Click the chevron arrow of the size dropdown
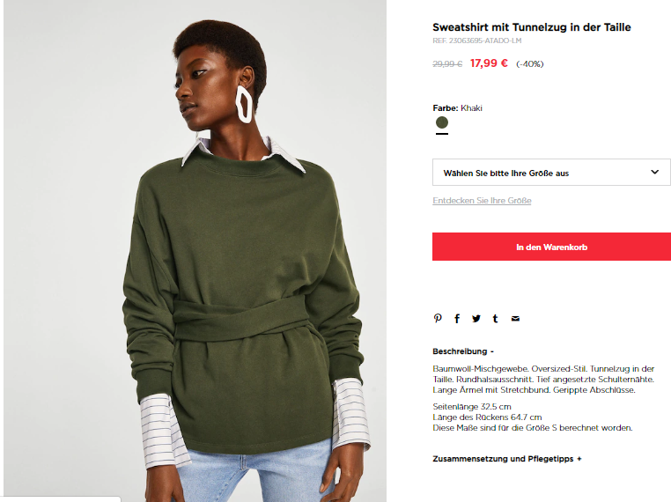This screenshot has height=502, width=671. (655, 172)
